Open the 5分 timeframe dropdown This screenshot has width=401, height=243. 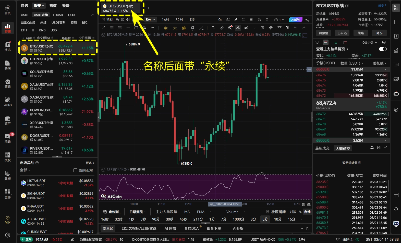150,20
